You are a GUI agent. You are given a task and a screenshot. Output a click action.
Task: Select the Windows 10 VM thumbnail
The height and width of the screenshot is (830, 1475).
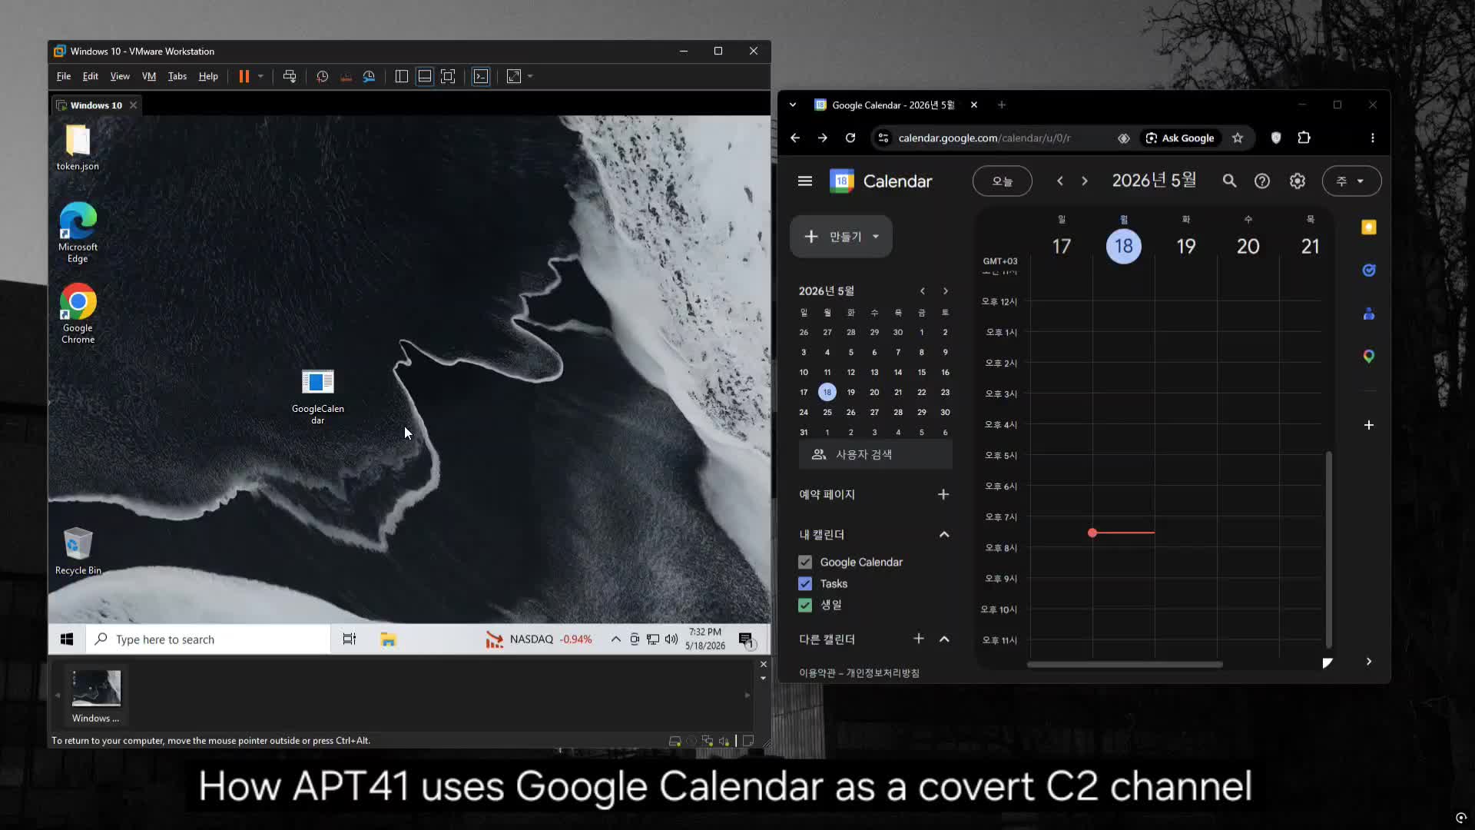coord(96,696)
